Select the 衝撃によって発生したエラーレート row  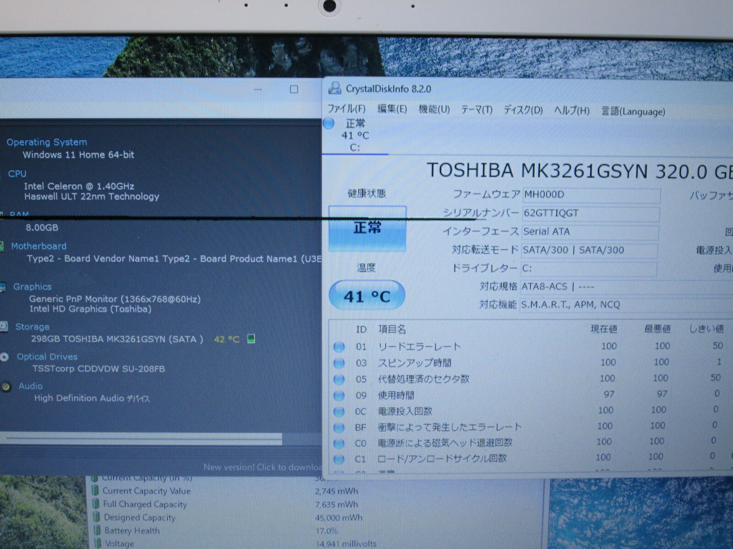coord(531,427)
